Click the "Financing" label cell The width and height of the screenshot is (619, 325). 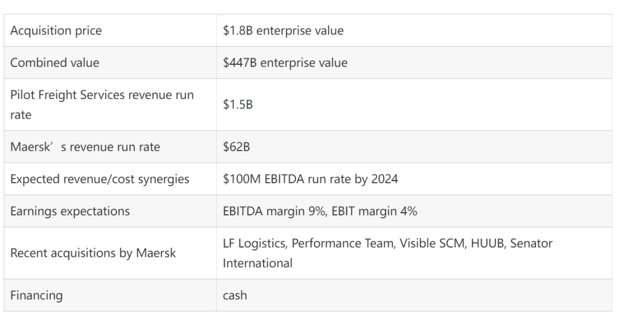pyautogui.click(x=37, y=296)
